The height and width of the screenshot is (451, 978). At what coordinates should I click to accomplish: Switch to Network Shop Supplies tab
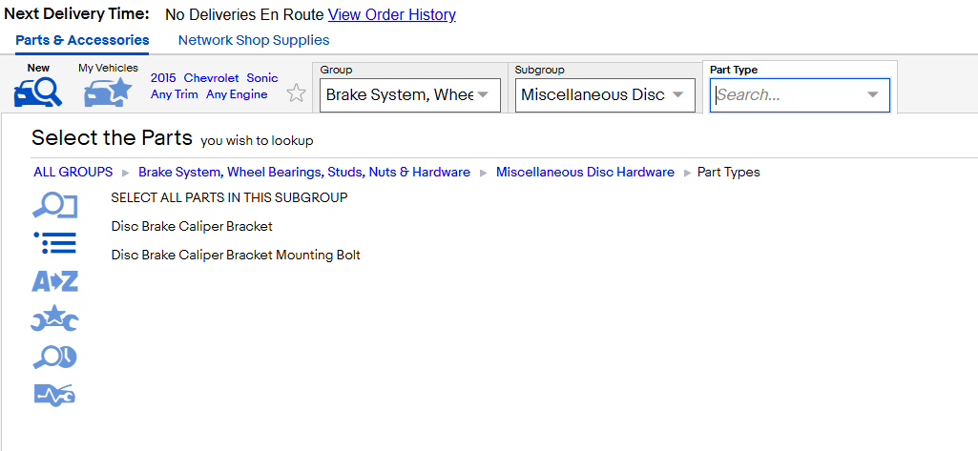(254, 40)
